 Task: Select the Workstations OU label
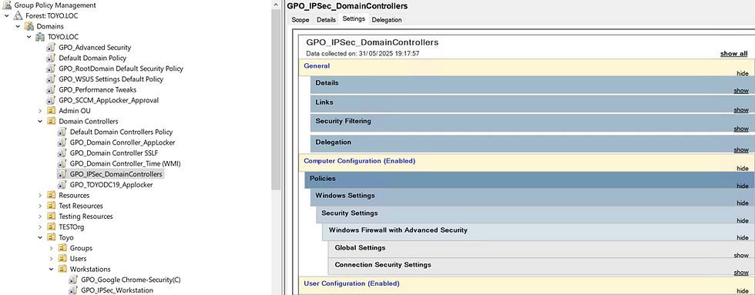point(90,269)
